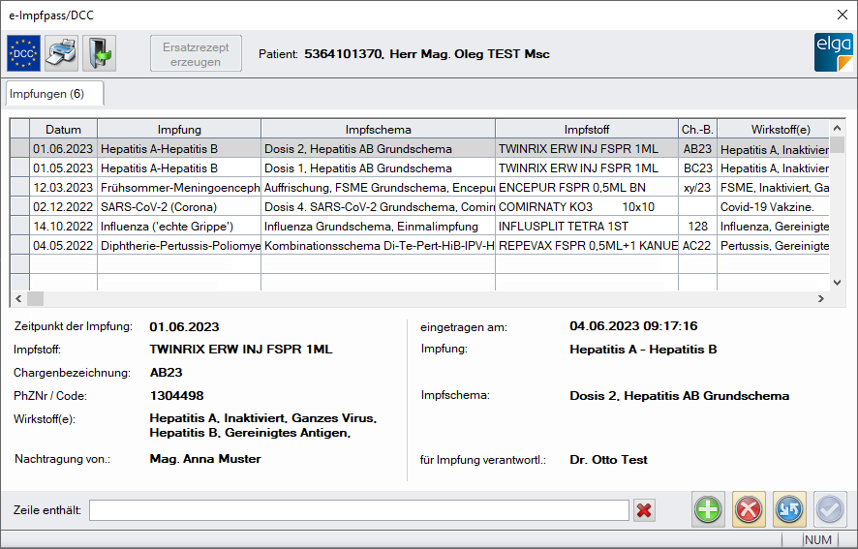The image size is (858, 549).
Task: Click the ELGA logo icon
Action: (x=833, y=53)
